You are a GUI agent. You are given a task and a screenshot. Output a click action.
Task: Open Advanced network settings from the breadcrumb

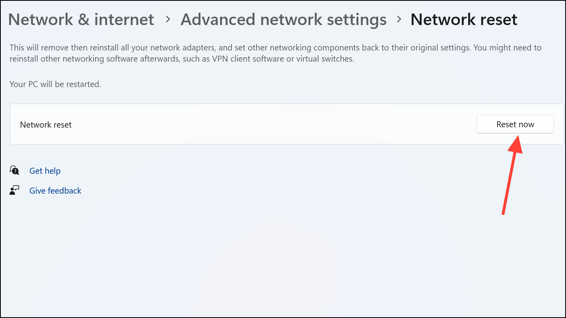tap(283, 19)
